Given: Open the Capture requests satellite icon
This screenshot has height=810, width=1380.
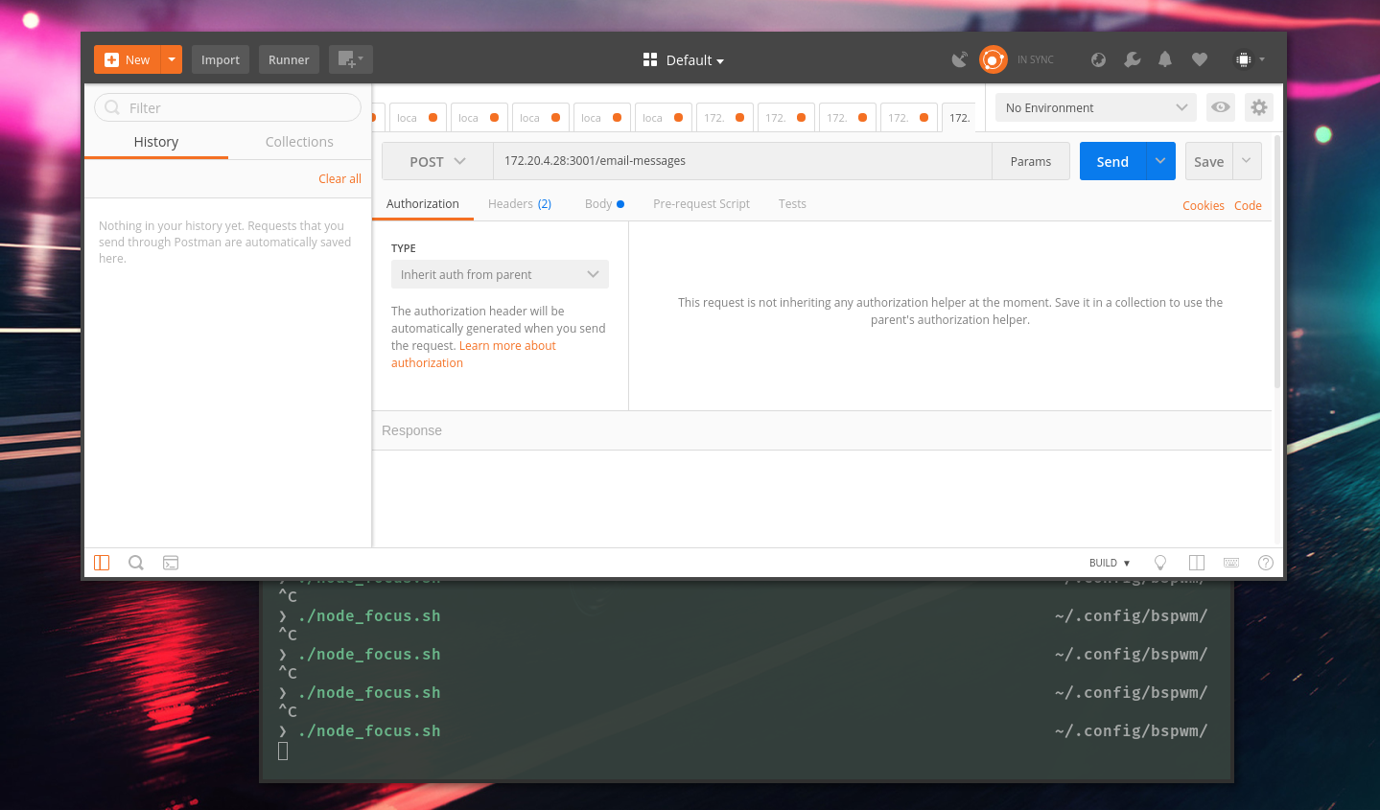Looking at the screenshot, I should [x=960, y=58].
